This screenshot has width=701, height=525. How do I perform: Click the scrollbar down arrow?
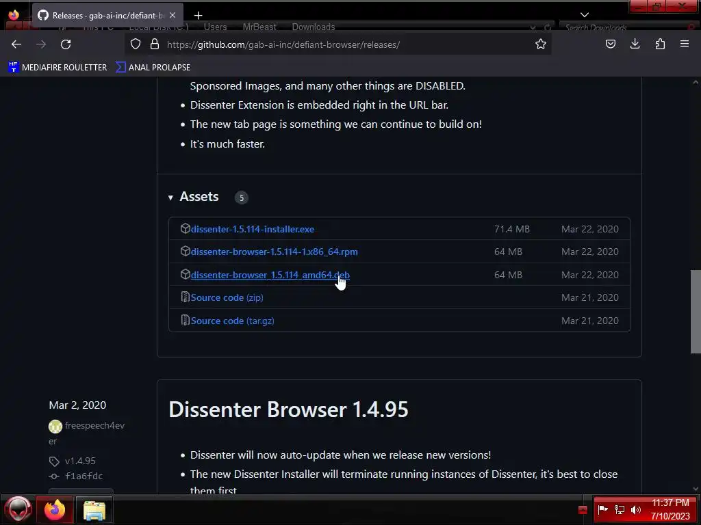pyautogui.click(x=696, y=489)
